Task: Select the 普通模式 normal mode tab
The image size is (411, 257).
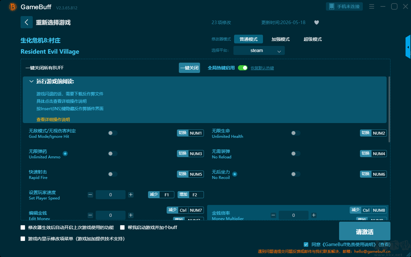Action: [x=249, y=39]
